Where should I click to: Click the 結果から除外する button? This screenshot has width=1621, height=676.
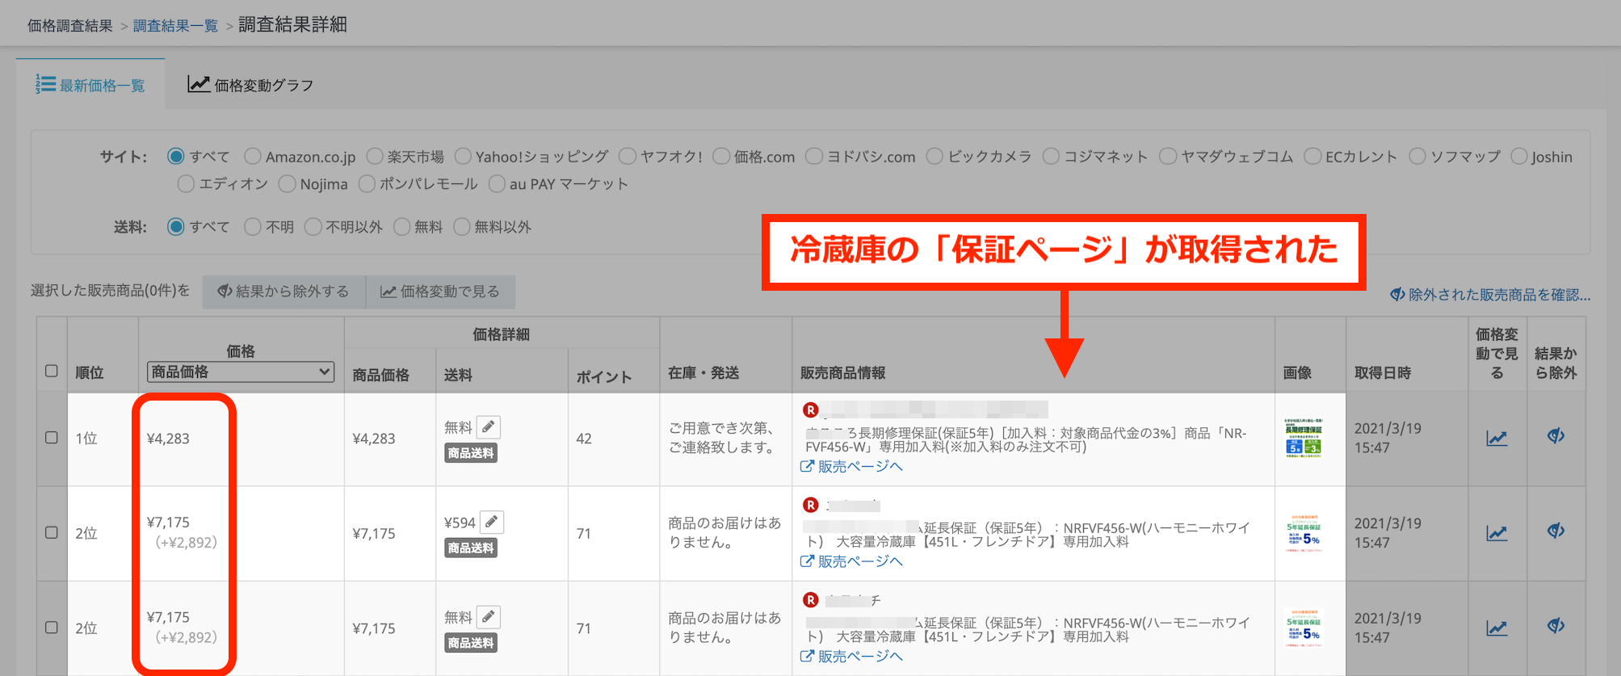[283, 292]
